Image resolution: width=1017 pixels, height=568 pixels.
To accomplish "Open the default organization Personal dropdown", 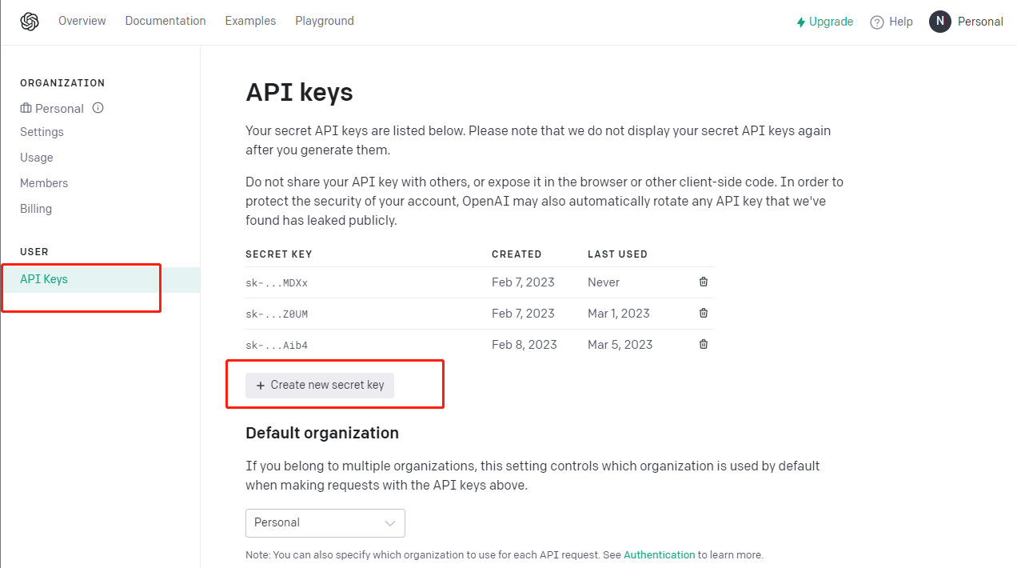I will point(325,522).
